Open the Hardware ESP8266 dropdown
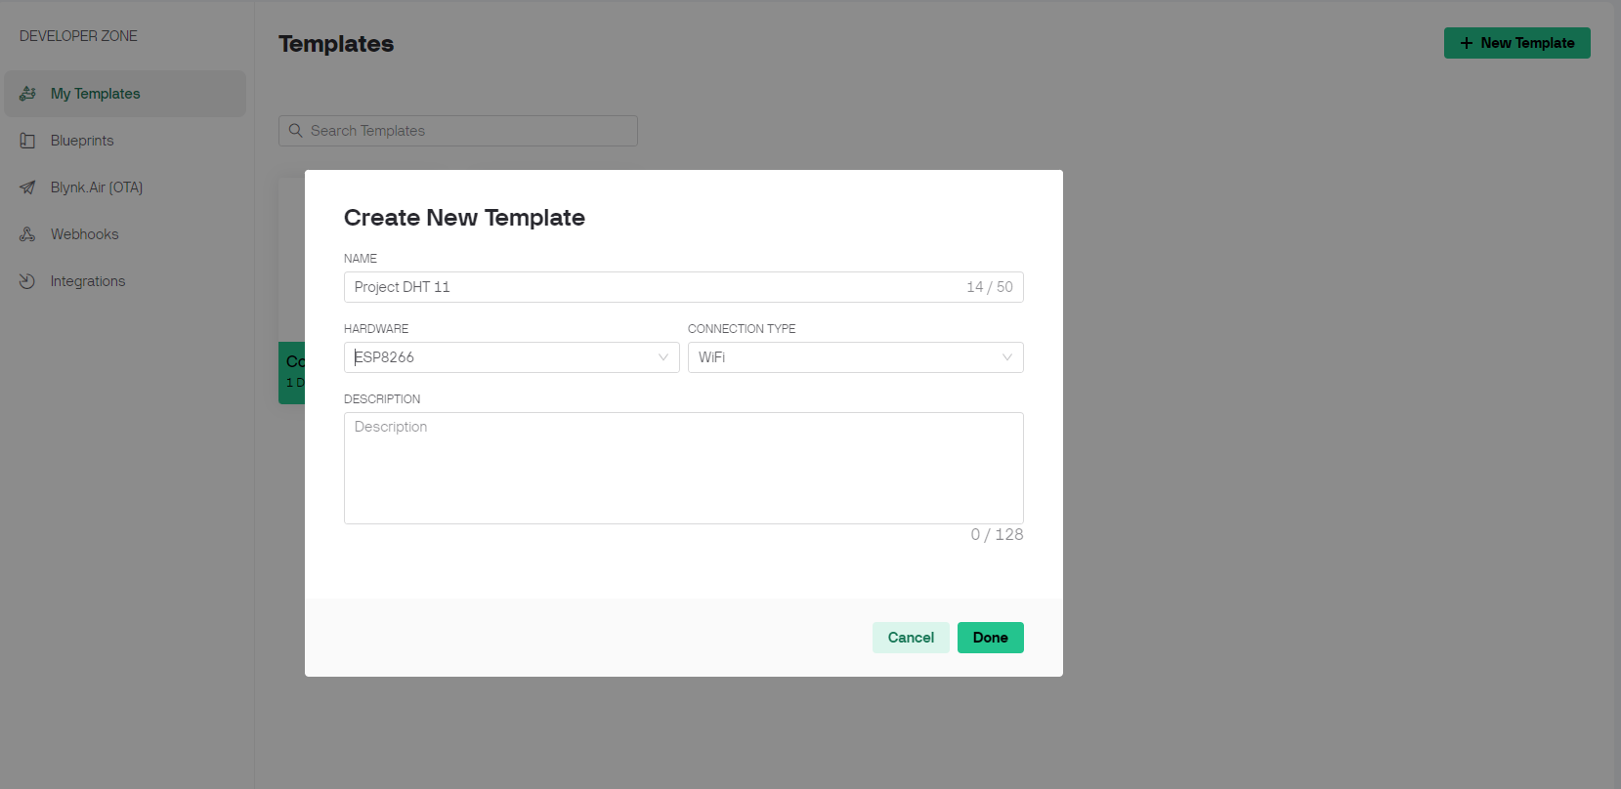The image size is (1621, 789). click(511, 357)
